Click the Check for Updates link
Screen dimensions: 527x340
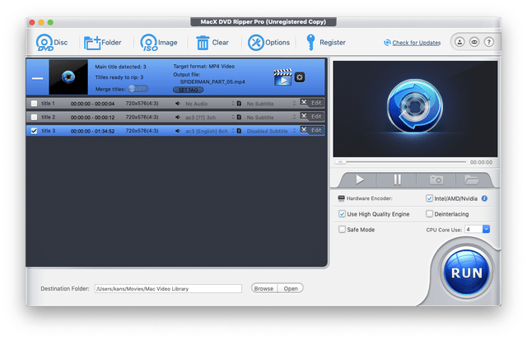(x=416, y=43)
